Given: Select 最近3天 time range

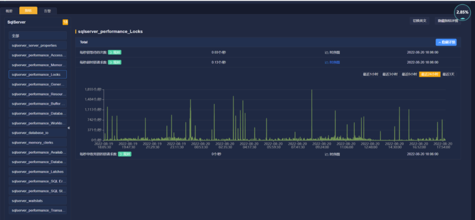Looking at the screenshot, I should [448, 74].
